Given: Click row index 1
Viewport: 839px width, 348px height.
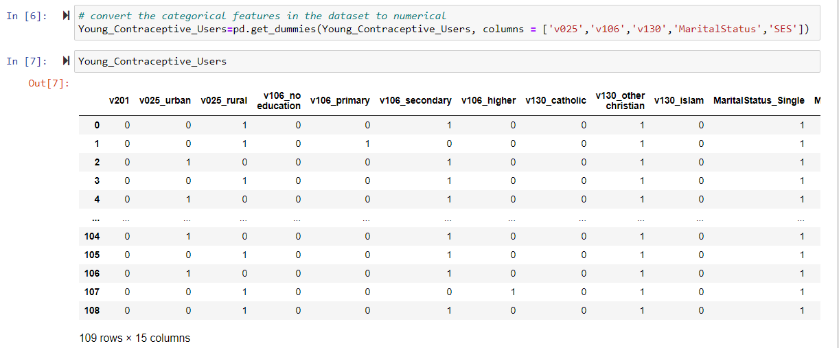Looking at the screenshot, I should point(97,144).
